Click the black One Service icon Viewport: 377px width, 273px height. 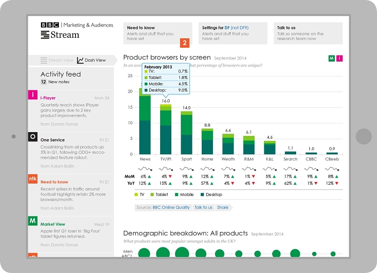(x=33, y=136)
